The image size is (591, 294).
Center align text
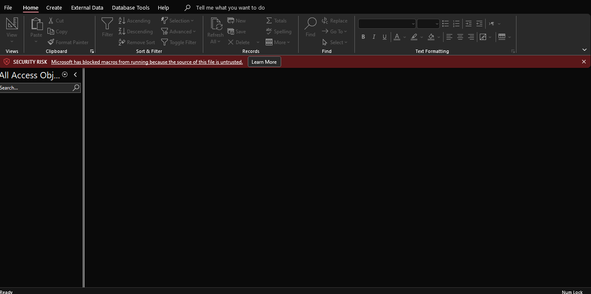[460, 37]
